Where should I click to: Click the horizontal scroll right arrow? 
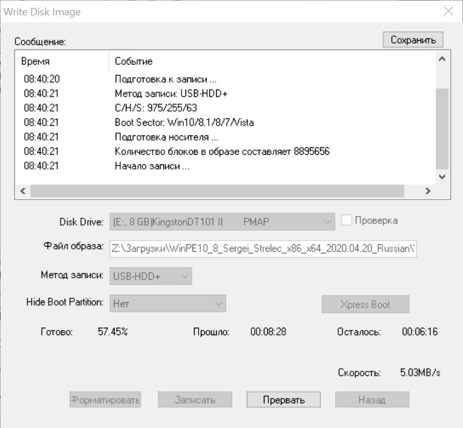tap(428, 191)
